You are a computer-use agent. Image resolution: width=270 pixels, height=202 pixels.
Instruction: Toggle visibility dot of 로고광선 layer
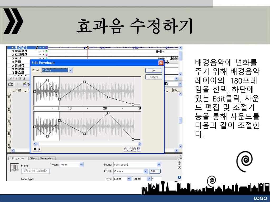[x=40, y=55]
